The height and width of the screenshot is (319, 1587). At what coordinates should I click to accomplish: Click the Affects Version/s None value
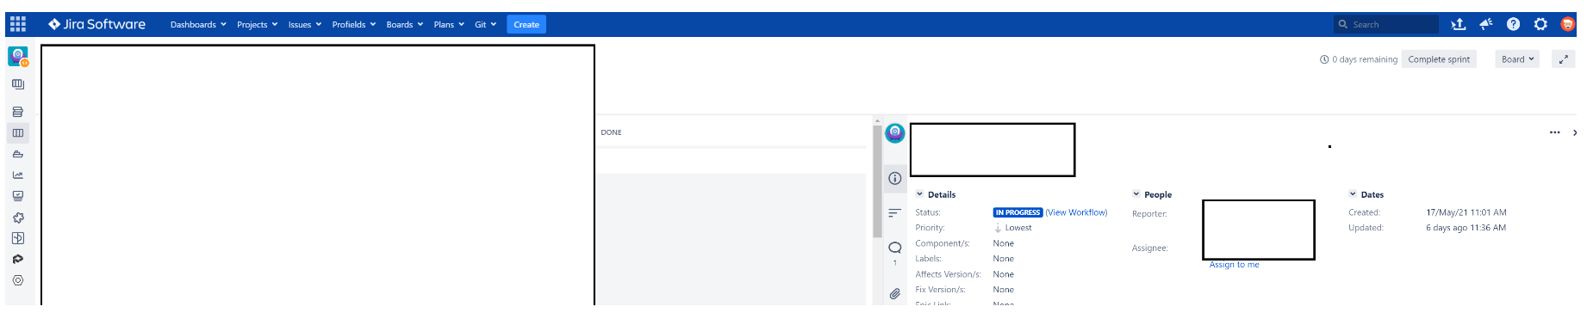(x=1003, y=274)
